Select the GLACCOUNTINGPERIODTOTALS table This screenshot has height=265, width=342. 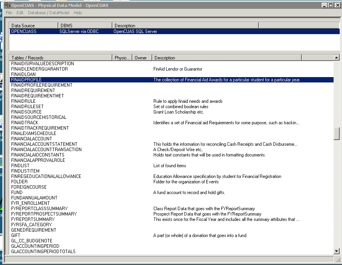coord(43,252)
